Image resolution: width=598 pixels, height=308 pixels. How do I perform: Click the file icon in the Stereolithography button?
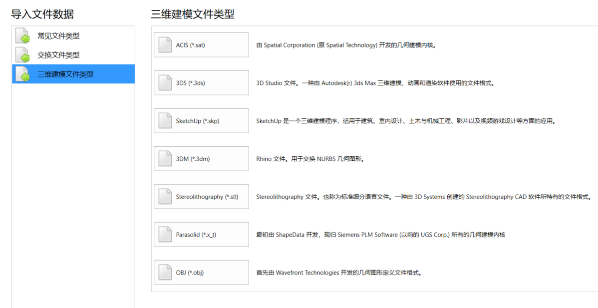[x=165, y=197]
